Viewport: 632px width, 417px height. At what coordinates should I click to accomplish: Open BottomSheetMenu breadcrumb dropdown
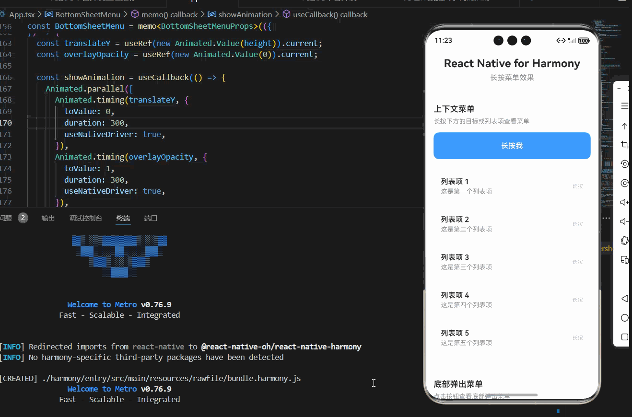pyautogui.click(x=88, y=14)
